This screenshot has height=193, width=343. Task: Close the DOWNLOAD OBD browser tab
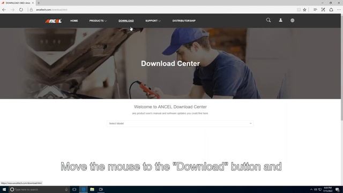coord(33,3)
